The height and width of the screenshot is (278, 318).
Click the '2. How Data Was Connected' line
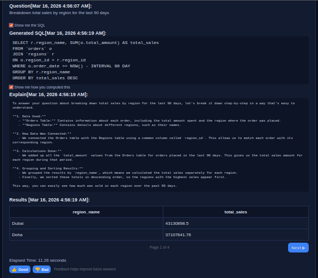point(42,134)
